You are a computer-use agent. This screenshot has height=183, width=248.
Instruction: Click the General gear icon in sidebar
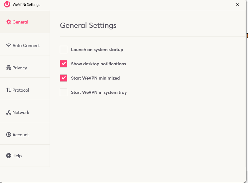coord(9,22)
